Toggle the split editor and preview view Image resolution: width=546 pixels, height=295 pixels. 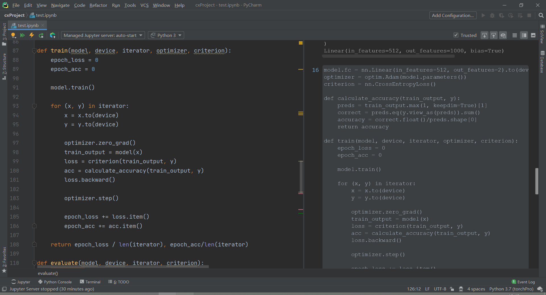click(524, 35)
